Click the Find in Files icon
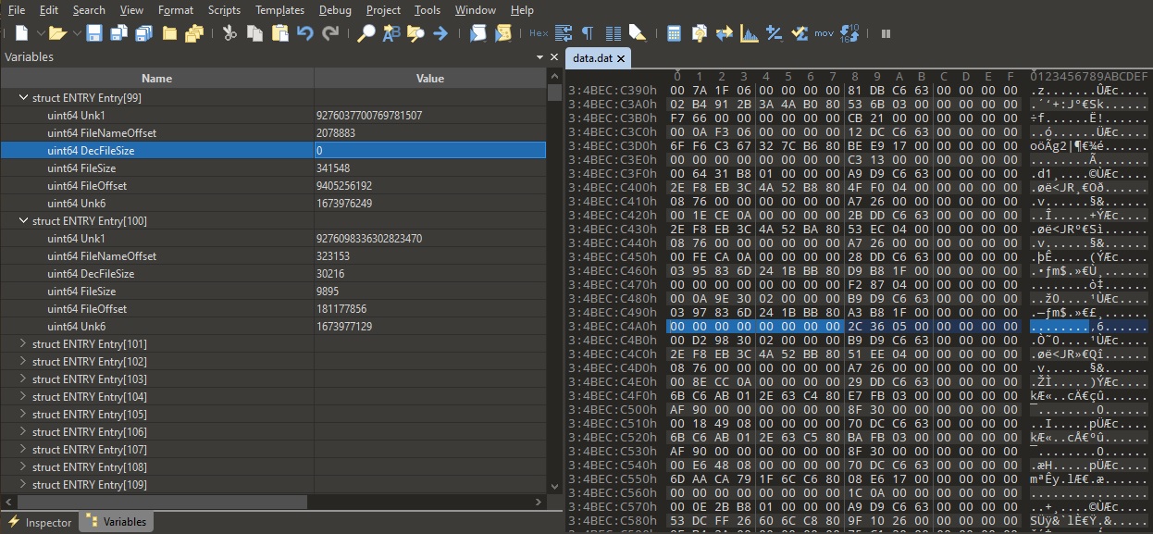1153x534 pixels. 415,33
